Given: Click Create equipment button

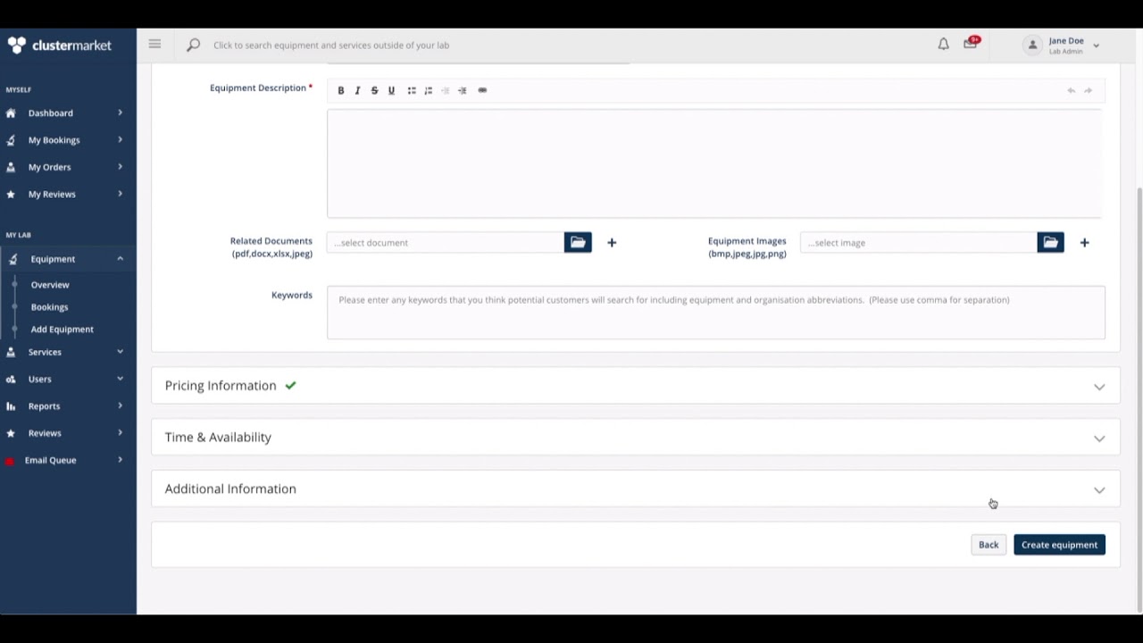Looking at the screenshot, I should point(1059,545).
